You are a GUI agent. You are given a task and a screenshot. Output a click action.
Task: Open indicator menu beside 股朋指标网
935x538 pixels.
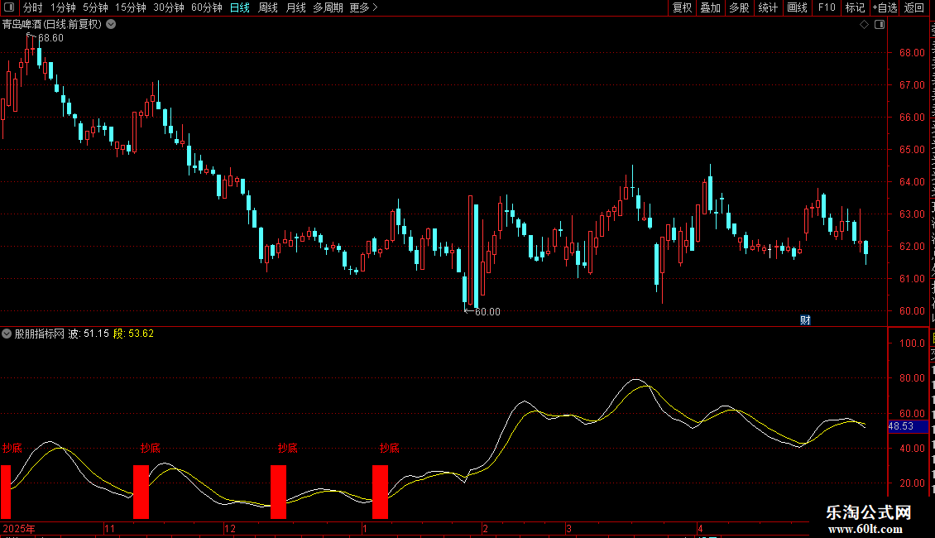pyautogui.click(x=7, y=334)
